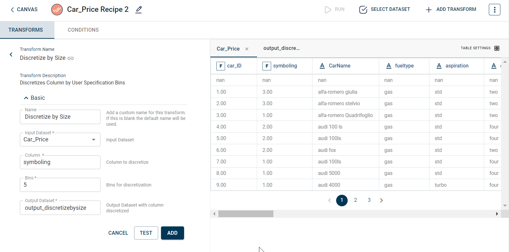
Task: Click the link icon beside Discretize by Size
Action: 71,58
